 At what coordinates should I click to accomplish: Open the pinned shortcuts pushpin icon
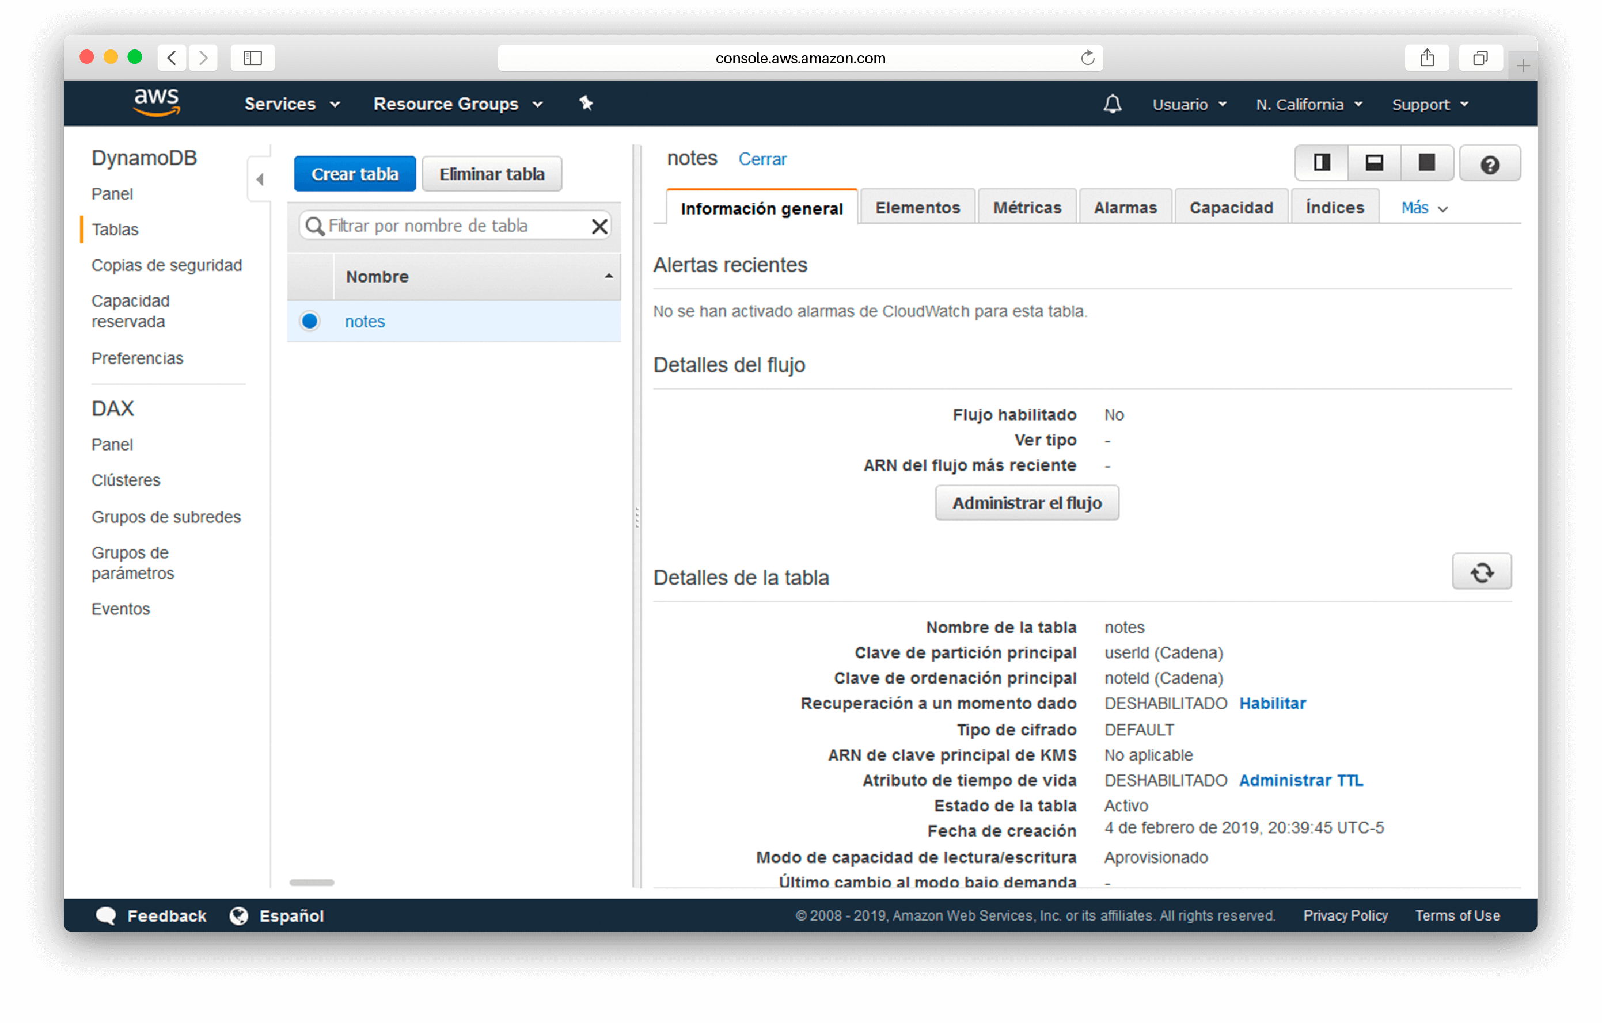pos(586,104)
